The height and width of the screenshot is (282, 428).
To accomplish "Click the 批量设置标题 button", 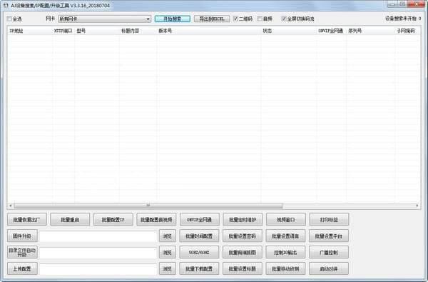I will click(243, 268).
